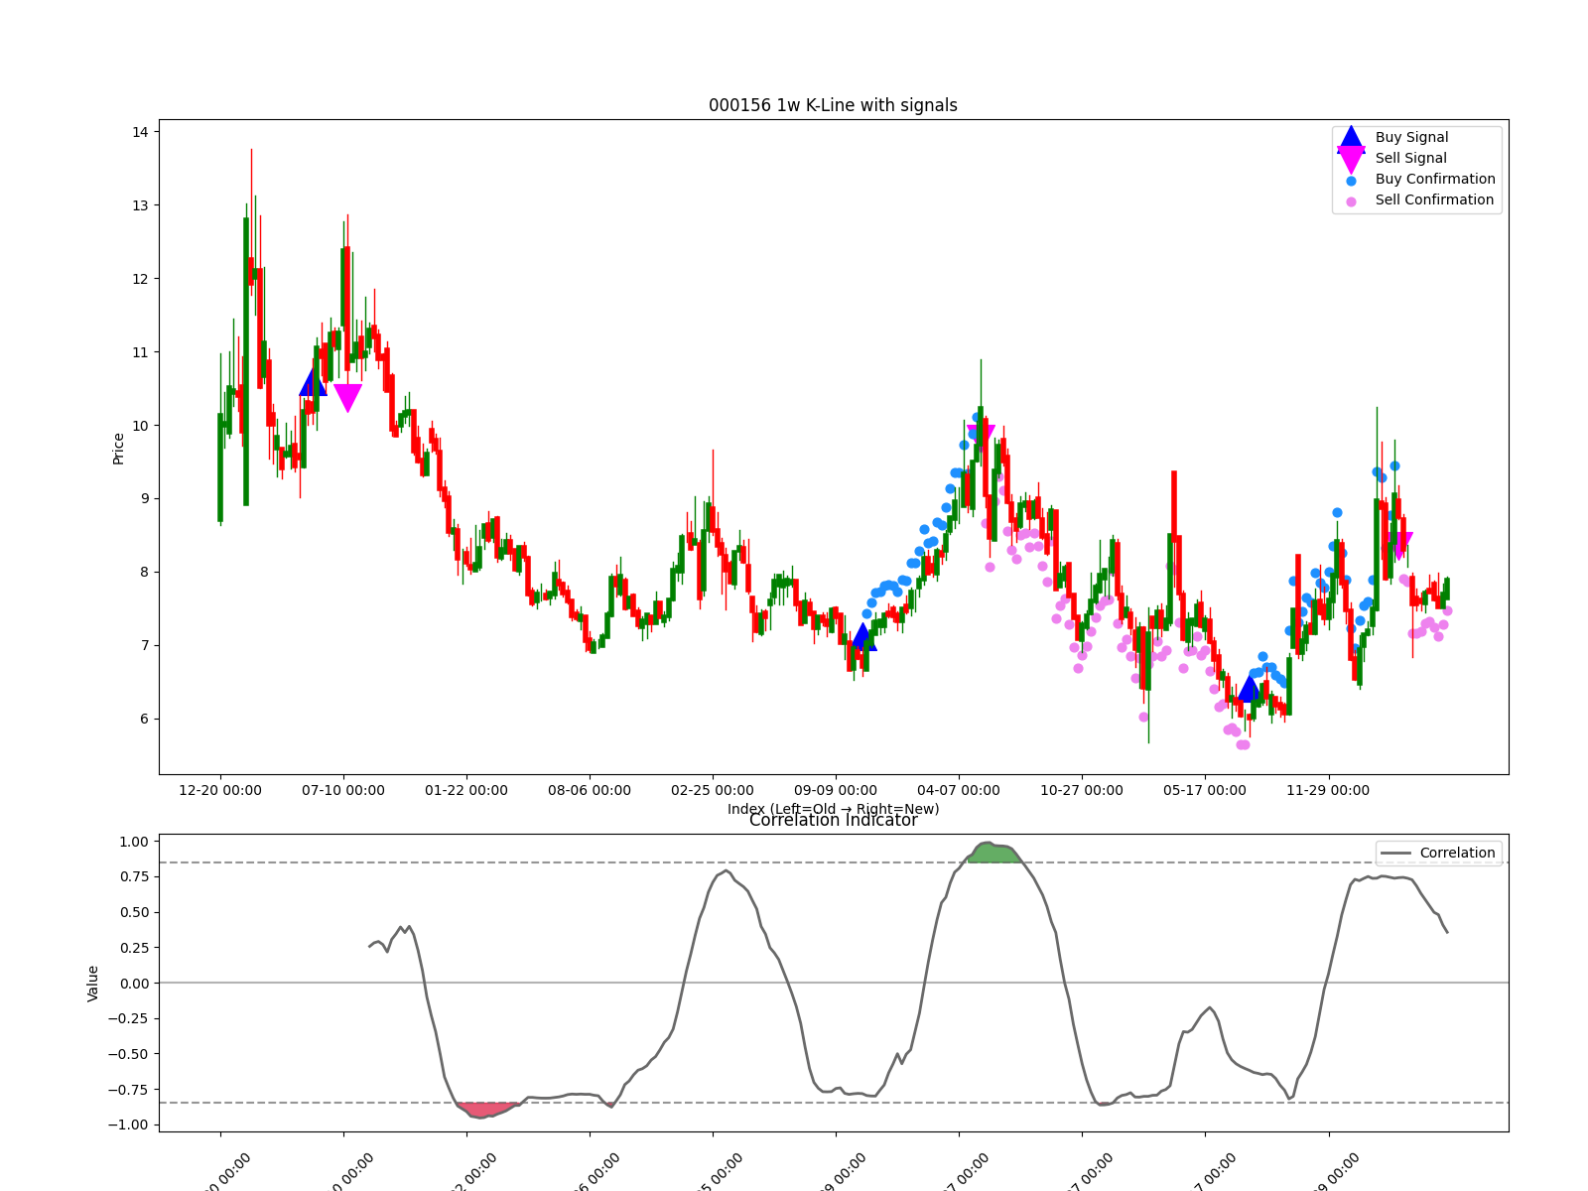
Task: Select the sell signal triangle near 07-10
Action: click(347, 398)
